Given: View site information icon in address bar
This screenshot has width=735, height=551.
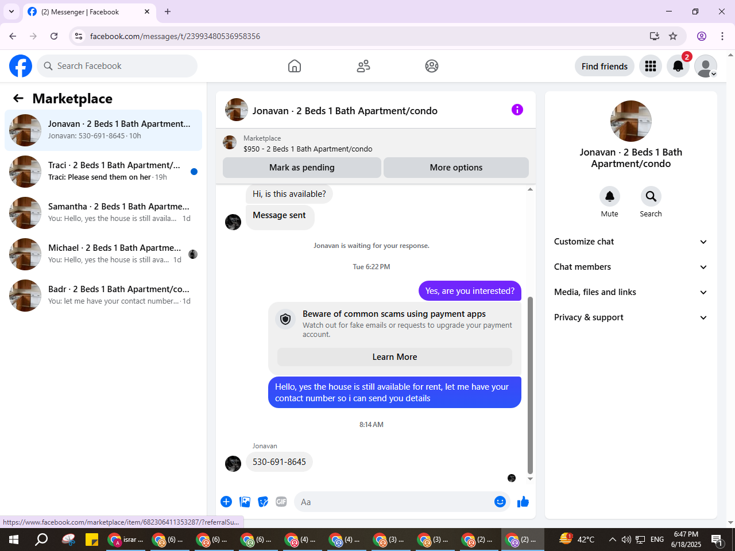Looking at the screenshot, I should [x=79, y=36].
